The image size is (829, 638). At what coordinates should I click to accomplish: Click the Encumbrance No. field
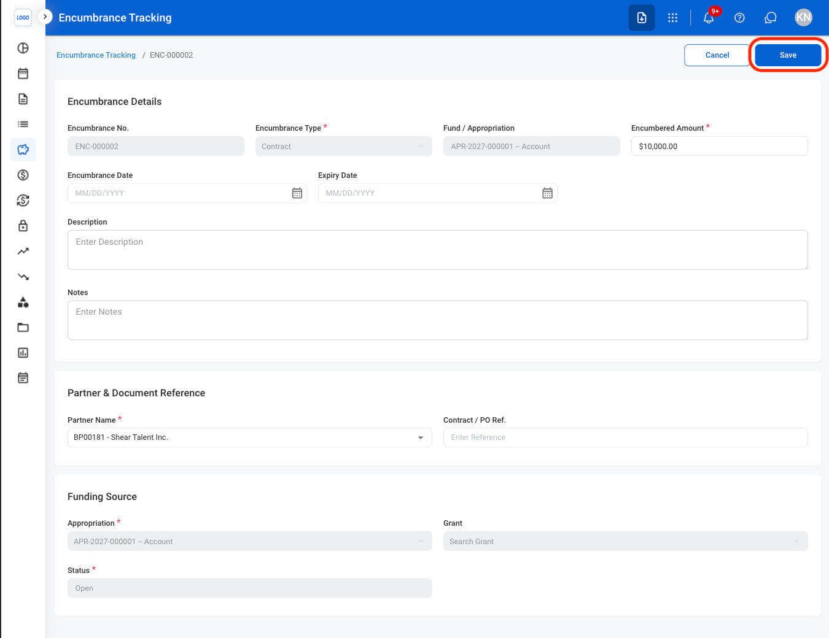click(x=156, y=147)
